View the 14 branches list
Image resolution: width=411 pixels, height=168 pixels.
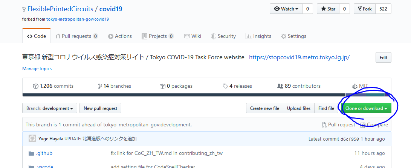tap(114, 86)
